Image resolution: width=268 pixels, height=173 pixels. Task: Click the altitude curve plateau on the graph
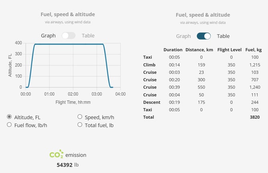(x=68, y=44)
